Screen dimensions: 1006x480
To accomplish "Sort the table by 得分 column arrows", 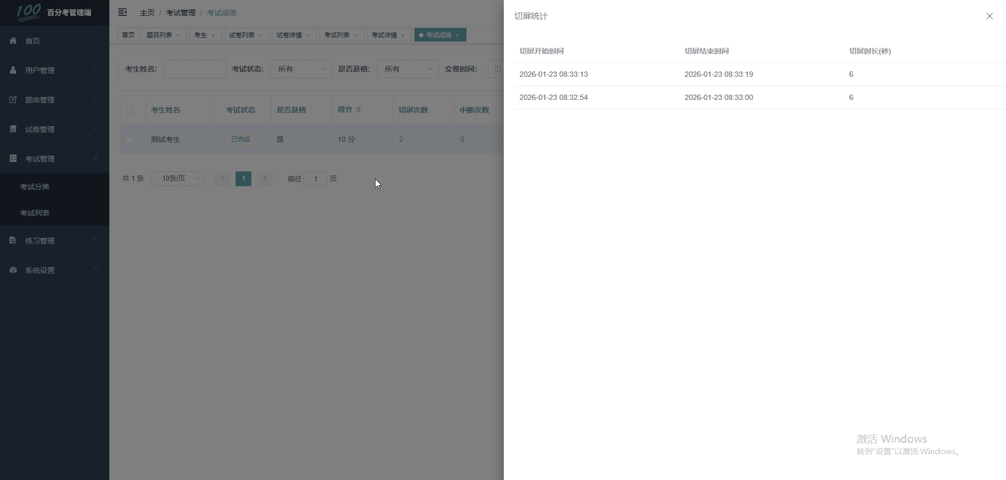I will [x=359, y=109].
